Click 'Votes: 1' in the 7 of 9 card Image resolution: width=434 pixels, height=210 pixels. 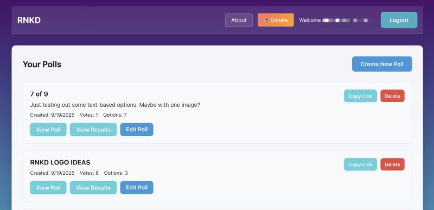coord(89,115)
